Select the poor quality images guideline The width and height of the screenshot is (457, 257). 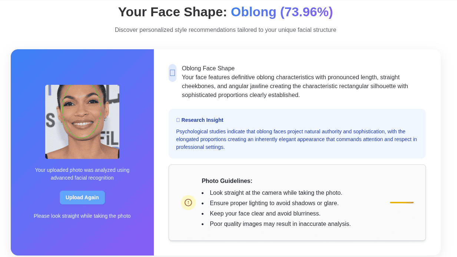[x=280, y=224]
